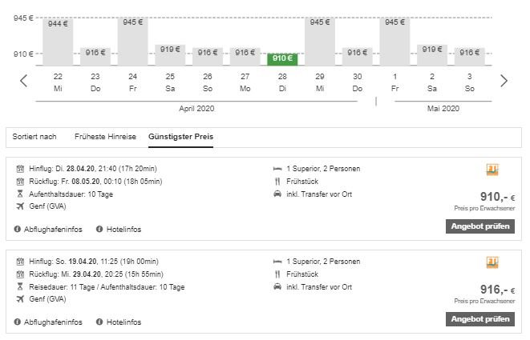530x340 pixels.
Task: Click orange hotel icon in 910 € offer
Action: pyautogui.click(x=492, y=170)
